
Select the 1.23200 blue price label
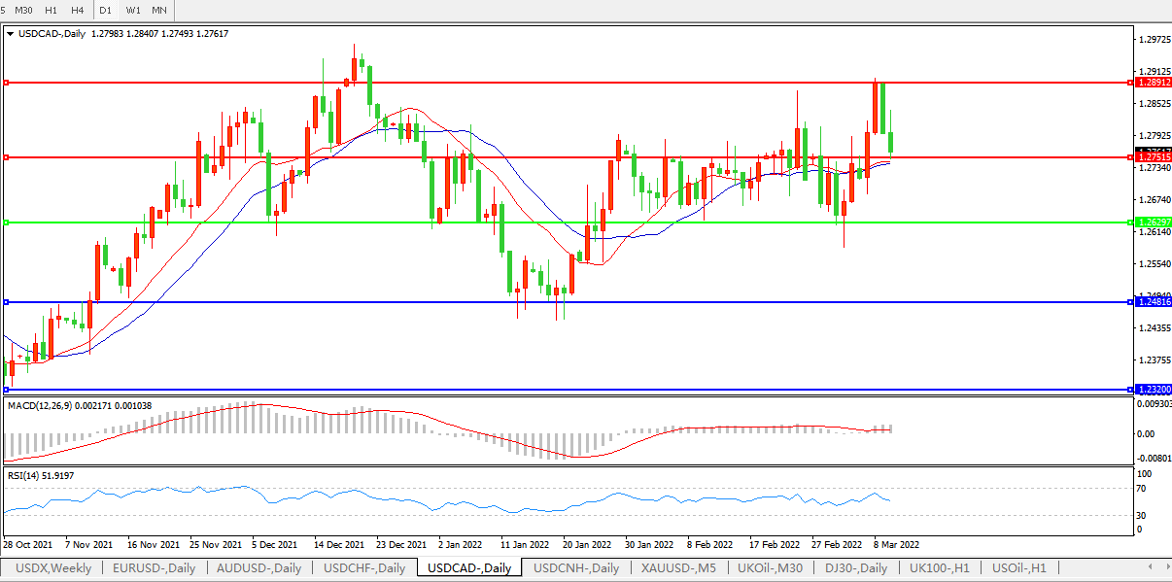point(1153,390)
